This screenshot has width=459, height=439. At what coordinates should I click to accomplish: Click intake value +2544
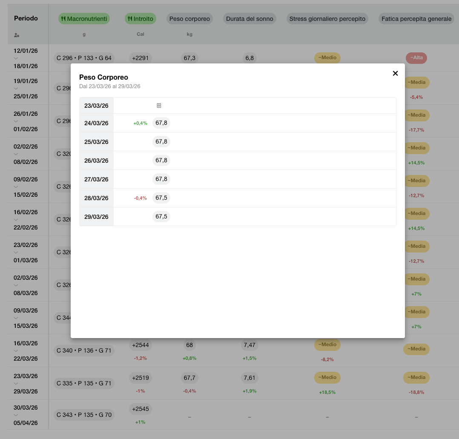click(140, 345)
